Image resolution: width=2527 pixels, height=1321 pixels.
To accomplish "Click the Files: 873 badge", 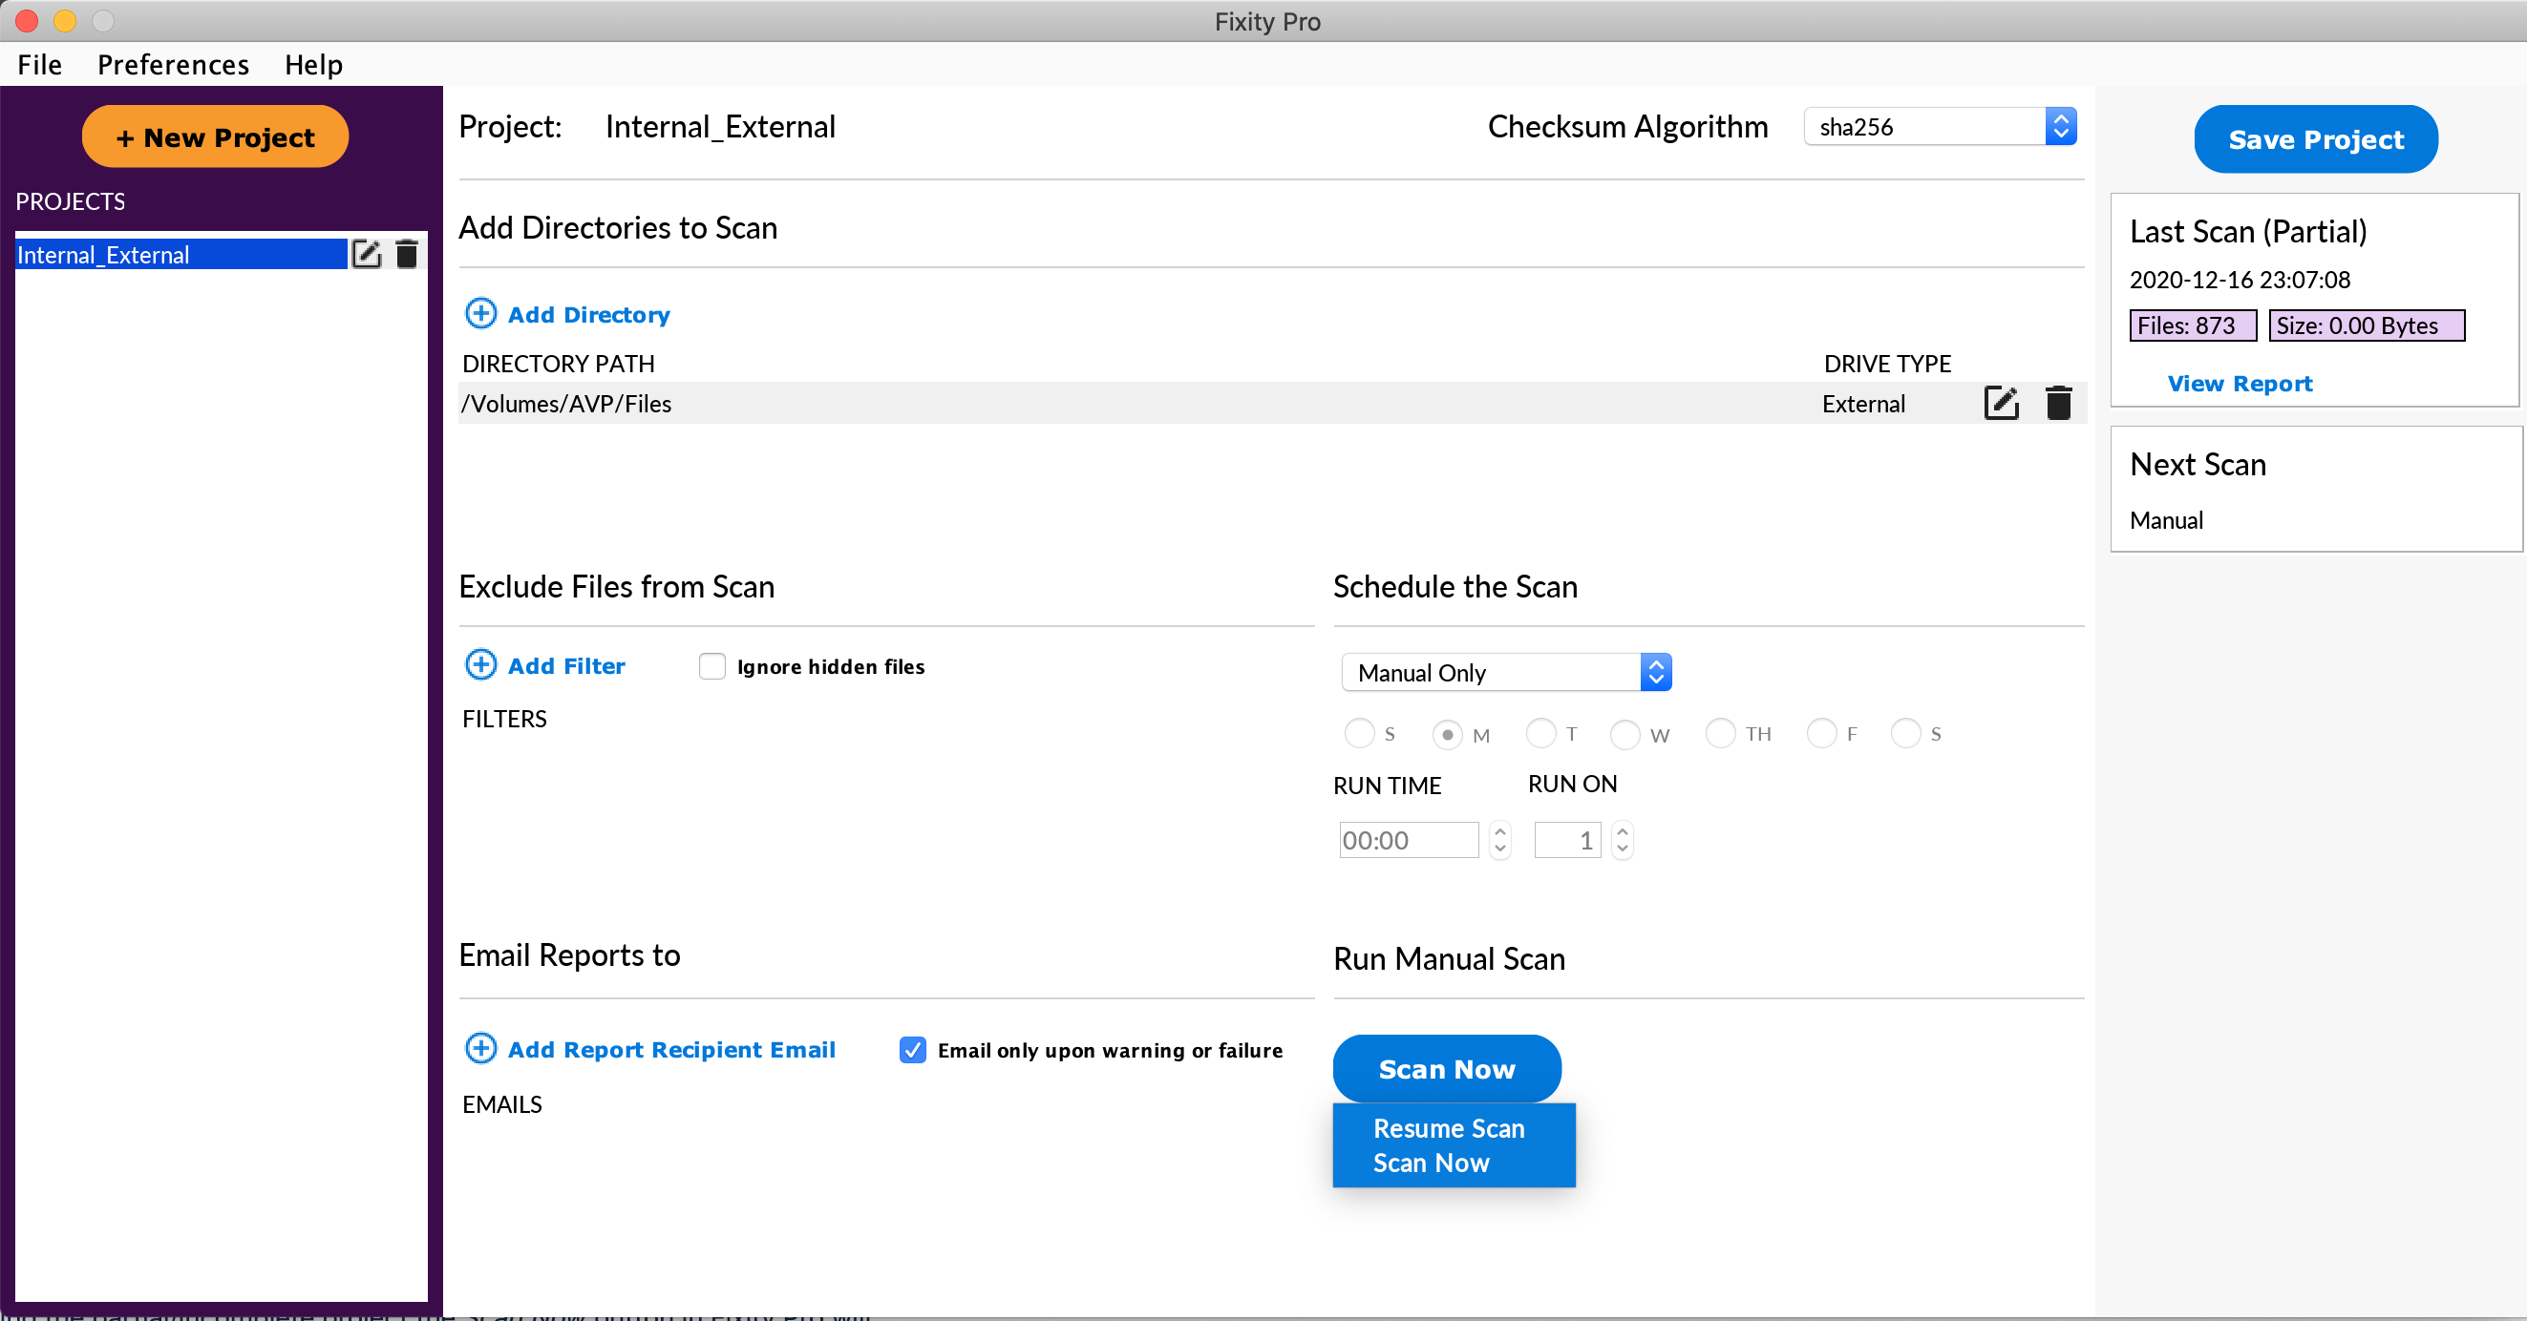I will 2193,325.
